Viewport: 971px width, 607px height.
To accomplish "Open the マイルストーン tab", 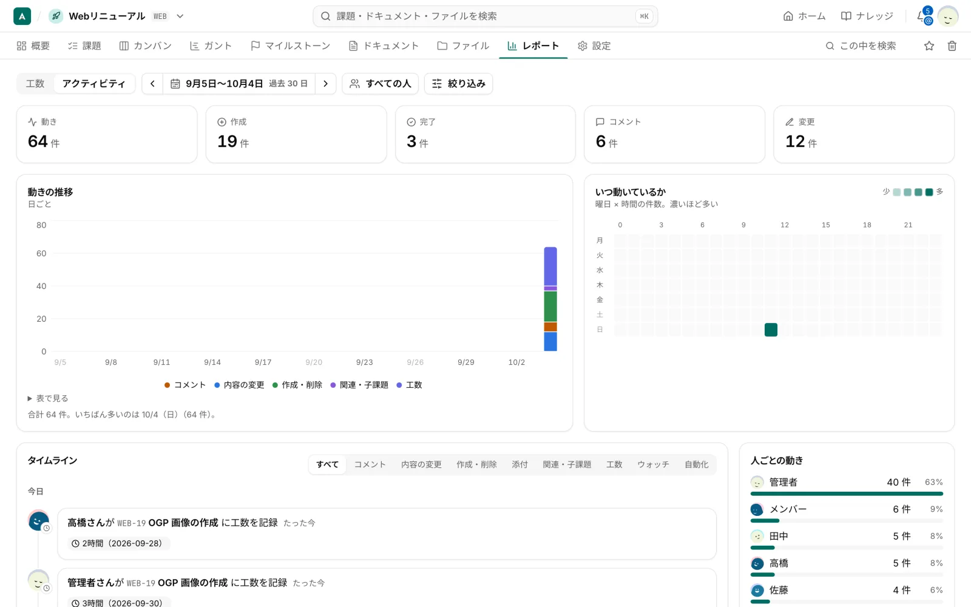I will point(290,46).
